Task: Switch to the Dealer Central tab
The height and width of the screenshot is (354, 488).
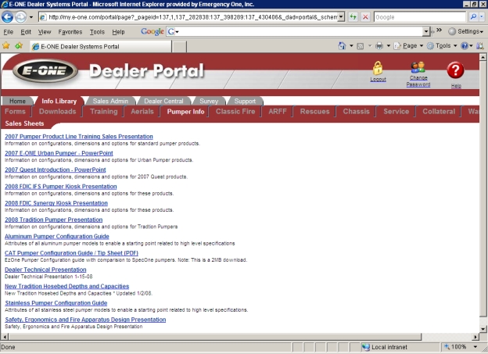Action: (163, 101)
